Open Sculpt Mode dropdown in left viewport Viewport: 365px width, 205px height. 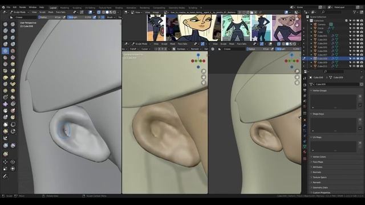click(x=19, y=12)
